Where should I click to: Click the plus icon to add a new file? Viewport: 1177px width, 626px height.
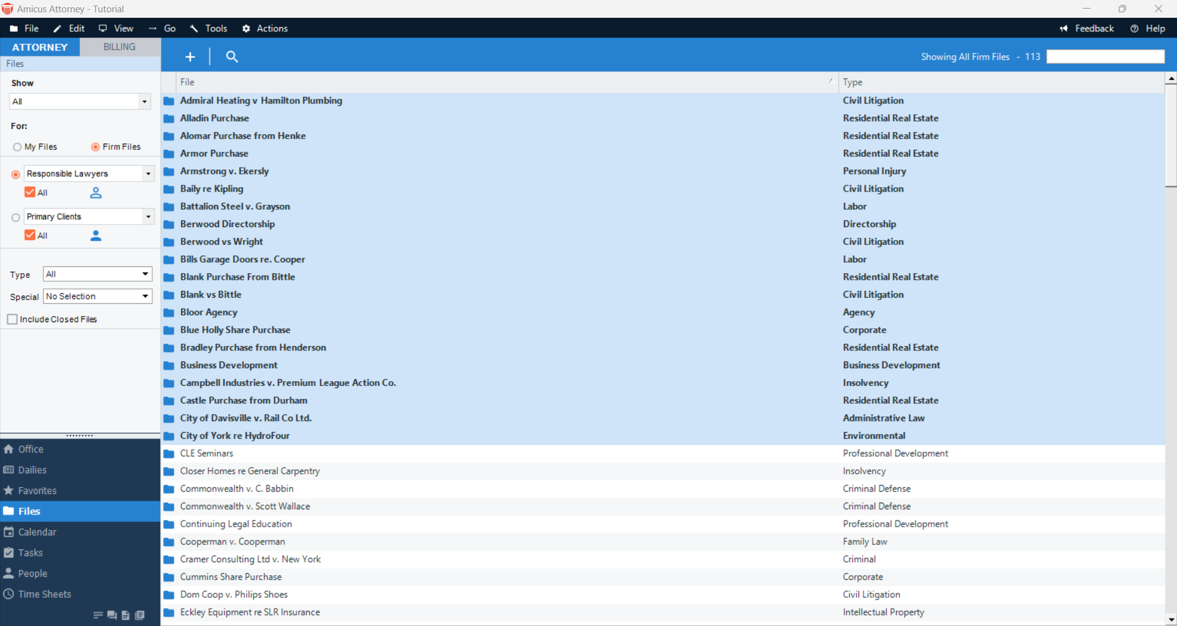coord(190,56)
